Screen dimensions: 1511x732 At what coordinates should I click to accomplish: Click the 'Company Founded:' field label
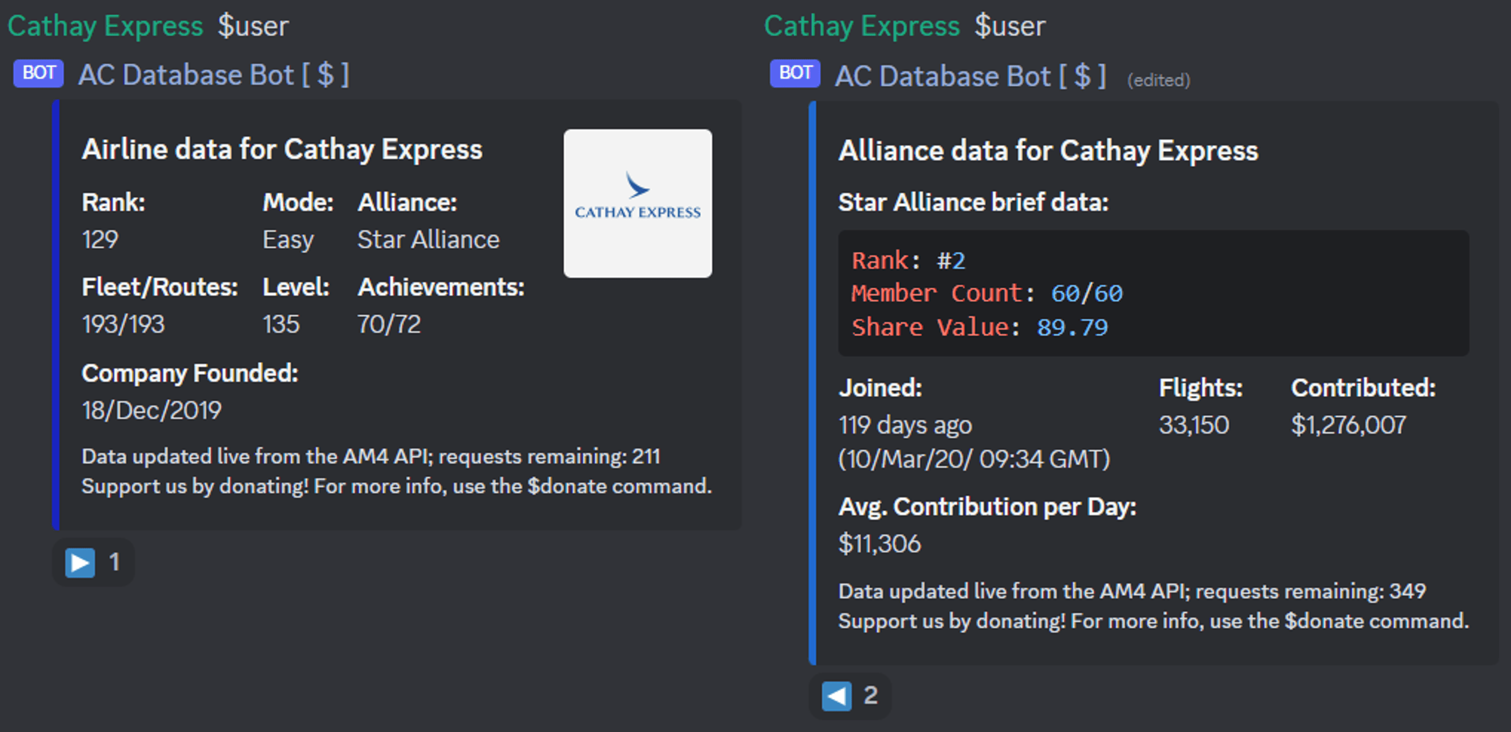pos(190,374)
